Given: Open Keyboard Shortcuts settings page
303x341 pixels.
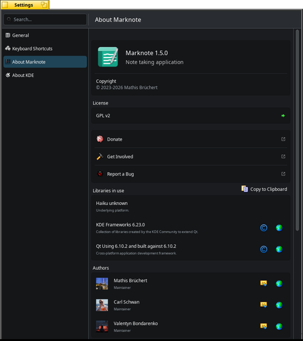Looking at the screenshot, I should pos(45,48).
